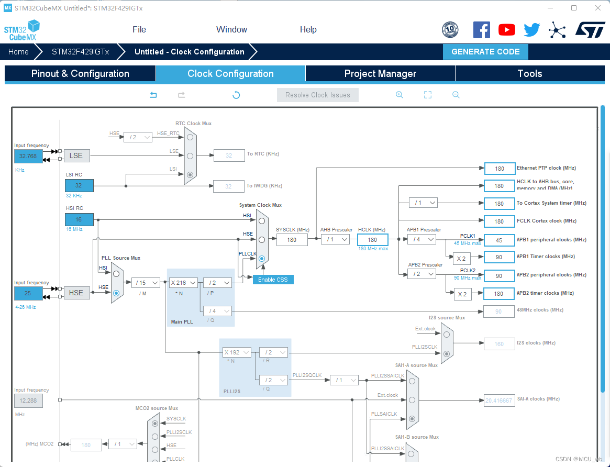The image size is (610, 467).
Task: Click Resolve Clock Issues button
Action: 317,95
